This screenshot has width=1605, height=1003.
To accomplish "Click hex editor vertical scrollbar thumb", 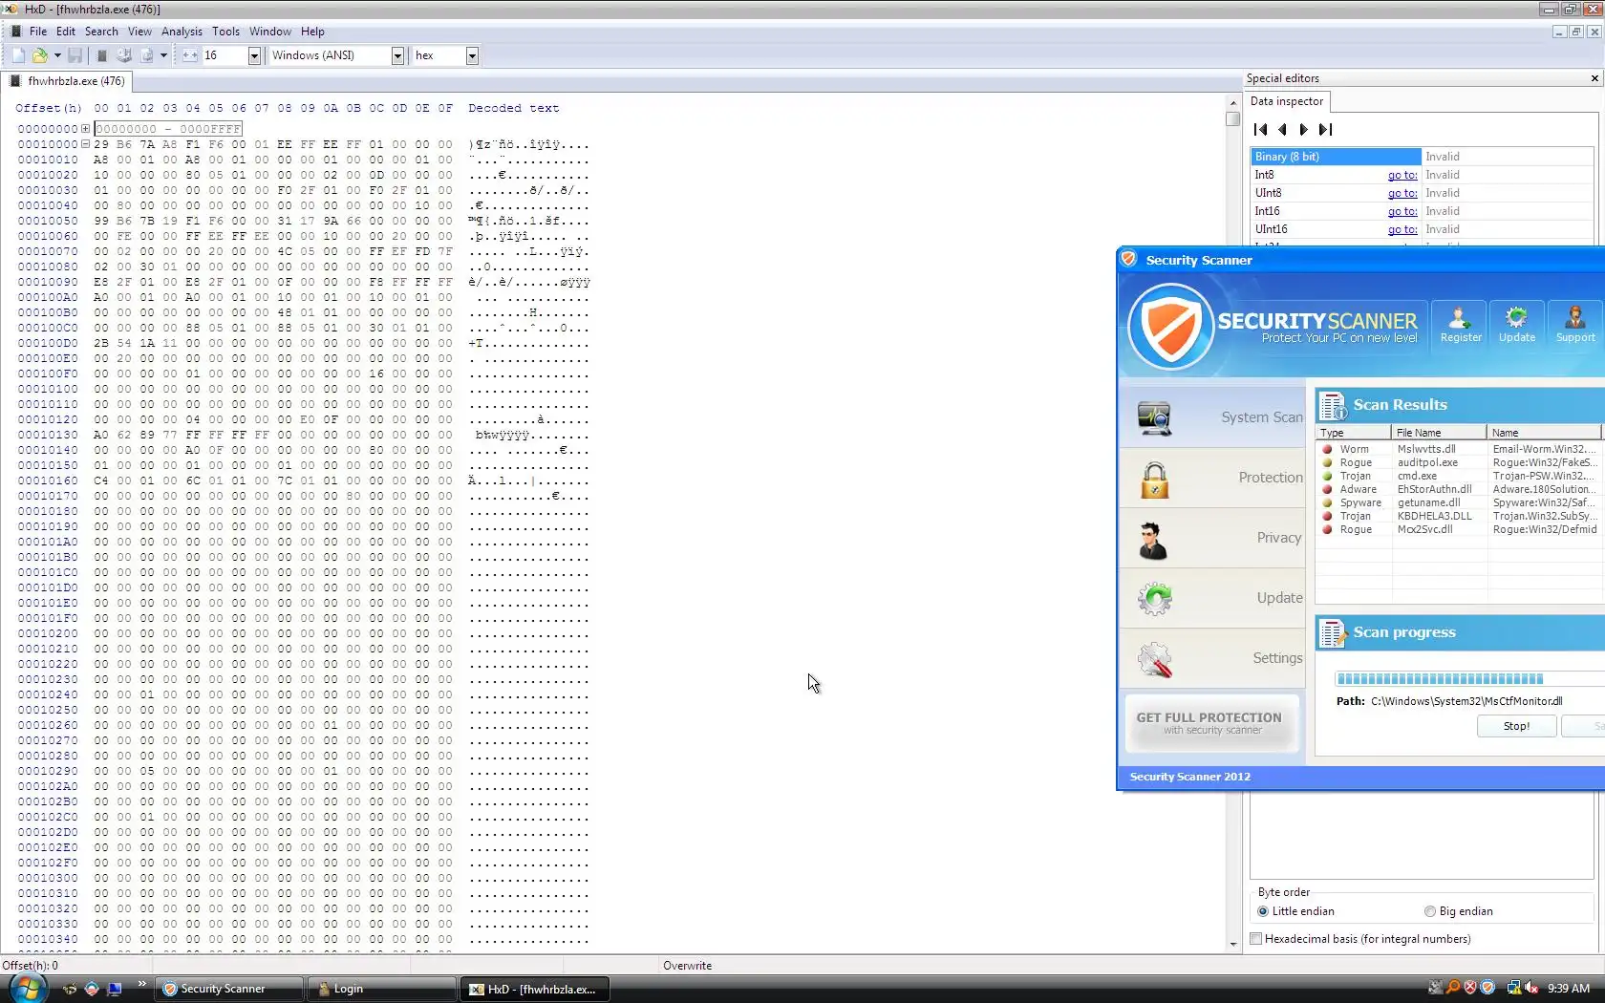I will (1232, 119).
